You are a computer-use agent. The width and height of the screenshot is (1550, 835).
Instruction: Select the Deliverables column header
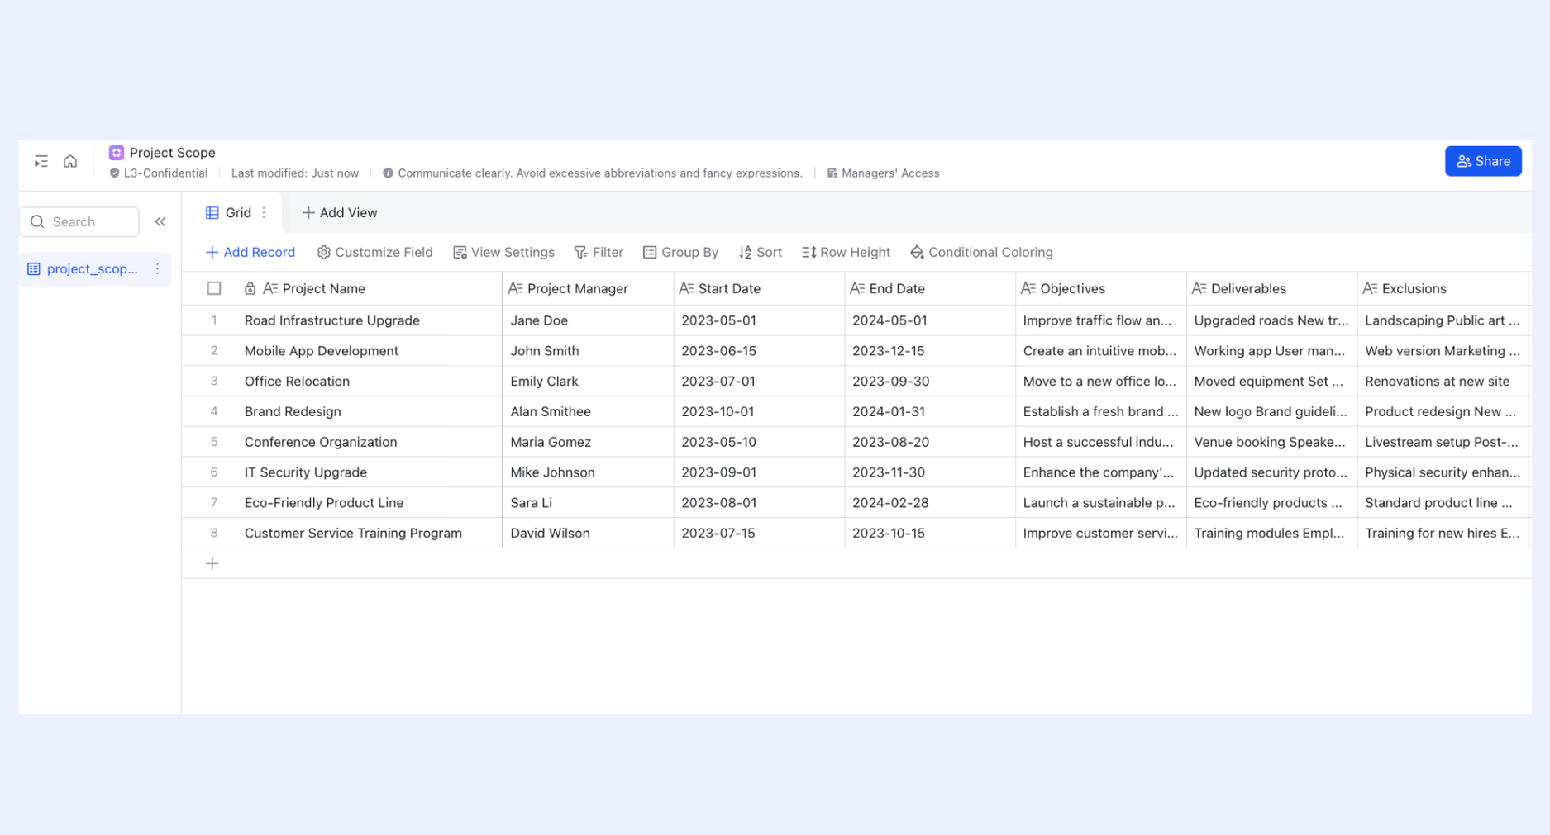1272,288
